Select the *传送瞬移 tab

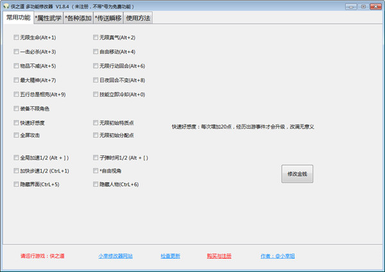pyautogui.click(x=108, y=18)
